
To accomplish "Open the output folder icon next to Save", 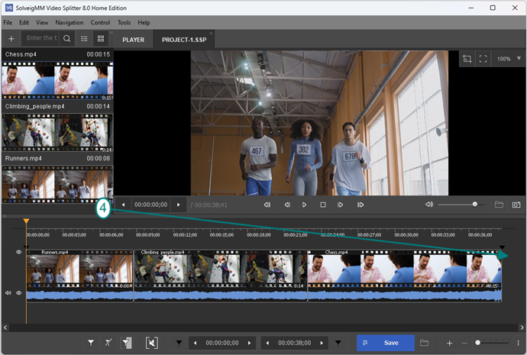I will pyautogui.click(x=424, y=343).
